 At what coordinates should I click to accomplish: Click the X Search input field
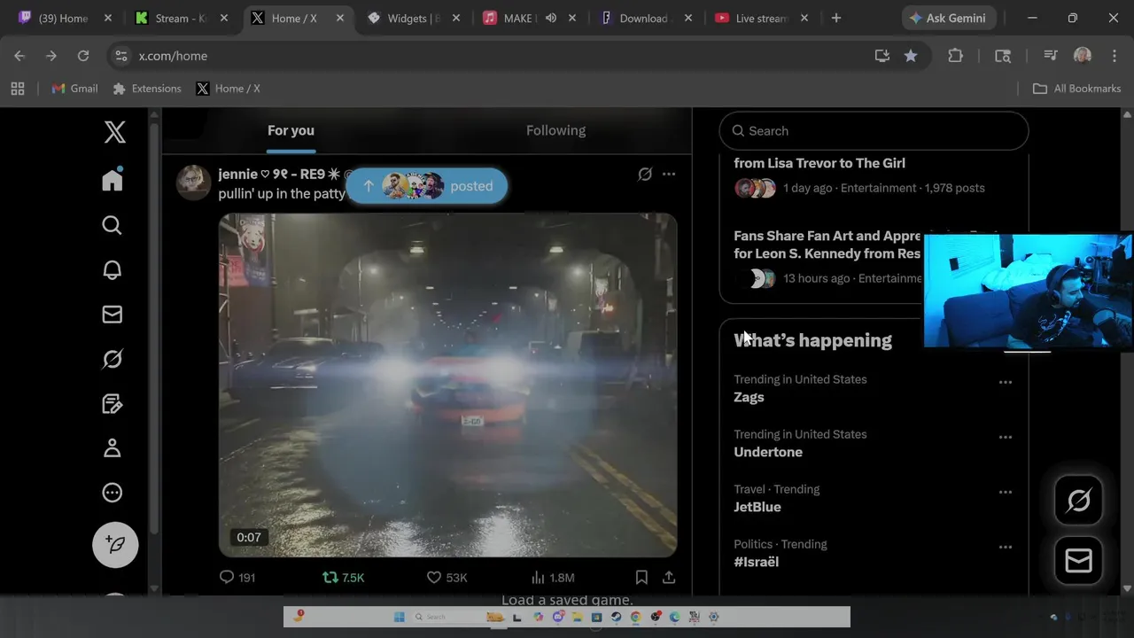coord(874,131)
